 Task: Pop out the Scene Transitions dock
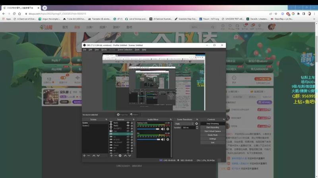(x=197, y=119)
